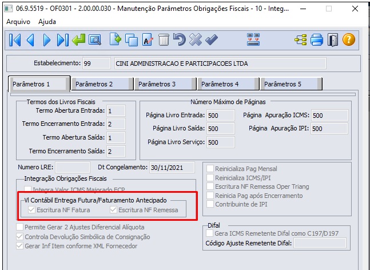This screenshot has height=270, width=370.
Task: Toggle Integra Valor ICMS Majorado FCP checkbox
Action: point(28,189)
